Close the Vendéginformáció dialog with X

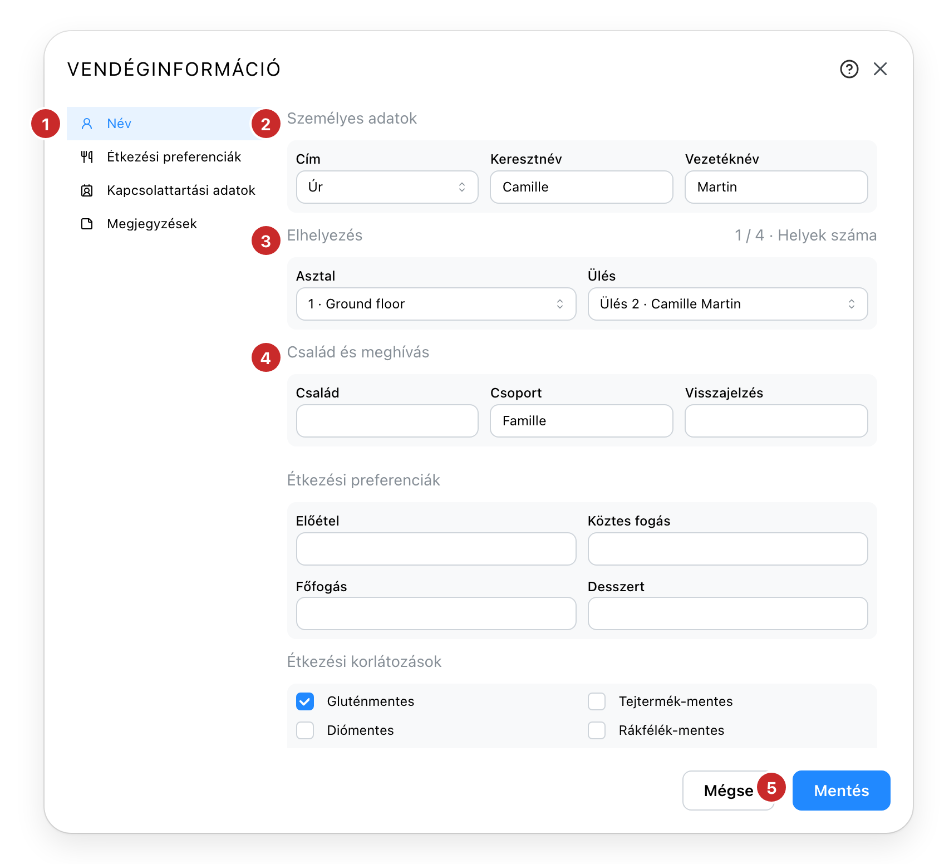(880, 69)
